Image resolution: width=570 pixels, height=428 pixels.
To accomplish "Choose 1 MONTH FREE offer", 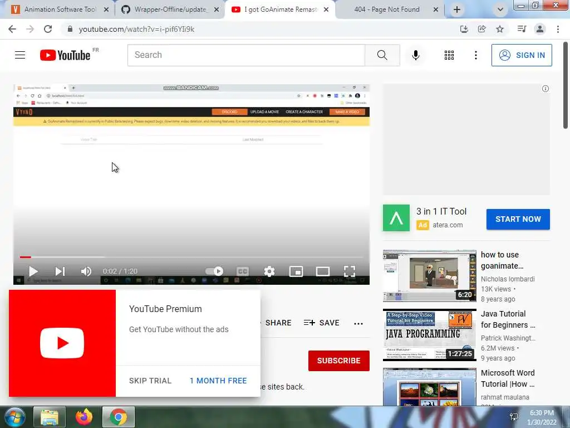I will [218, 381].
